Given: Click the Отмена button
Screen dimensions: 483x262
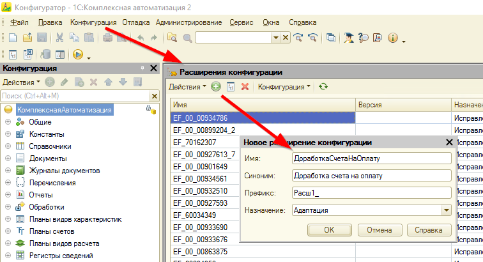Looking at the screenshot, I should pos(379,230).
